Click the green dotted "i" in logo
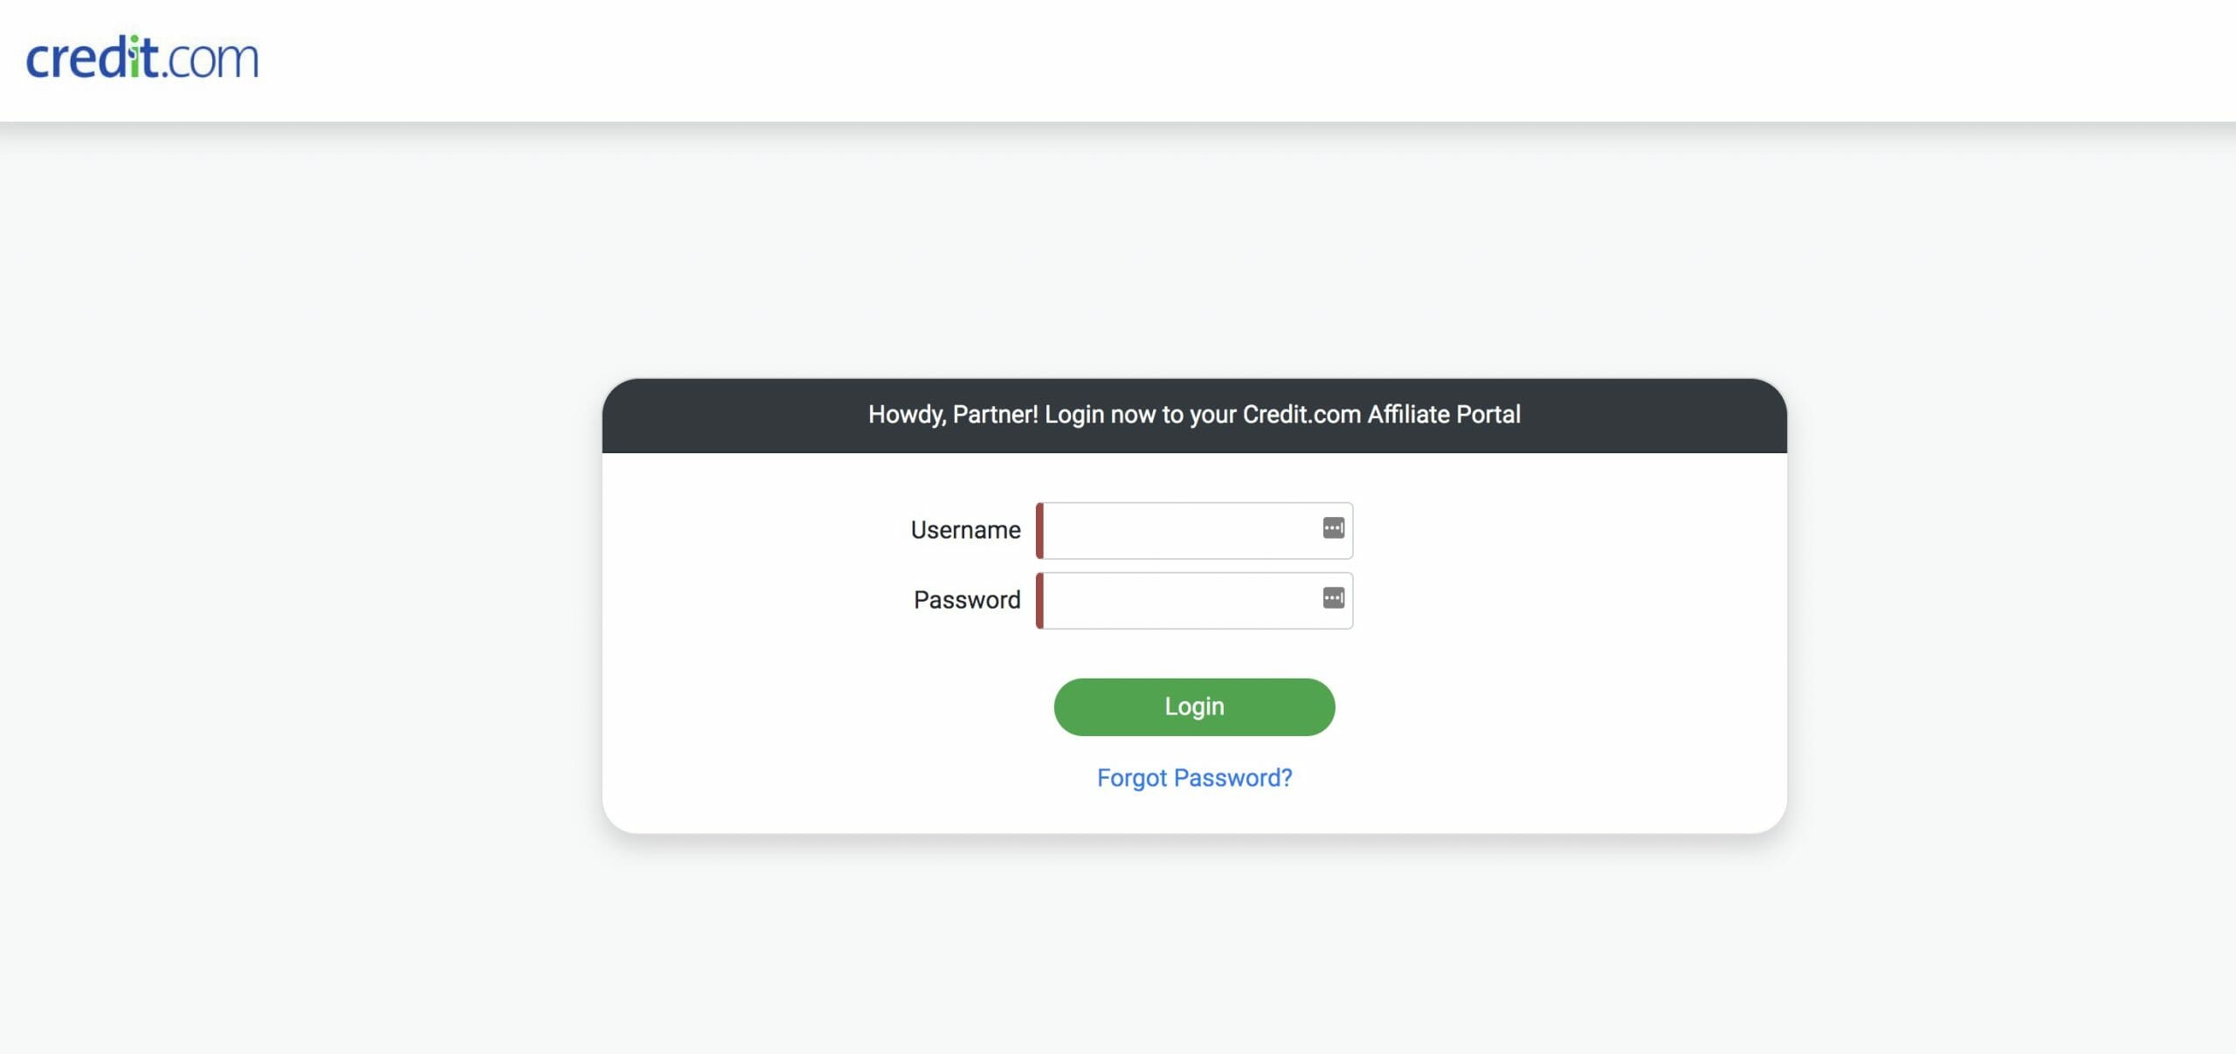Viewport: 2236px width, 1054px height. click(x=135, y=58)
